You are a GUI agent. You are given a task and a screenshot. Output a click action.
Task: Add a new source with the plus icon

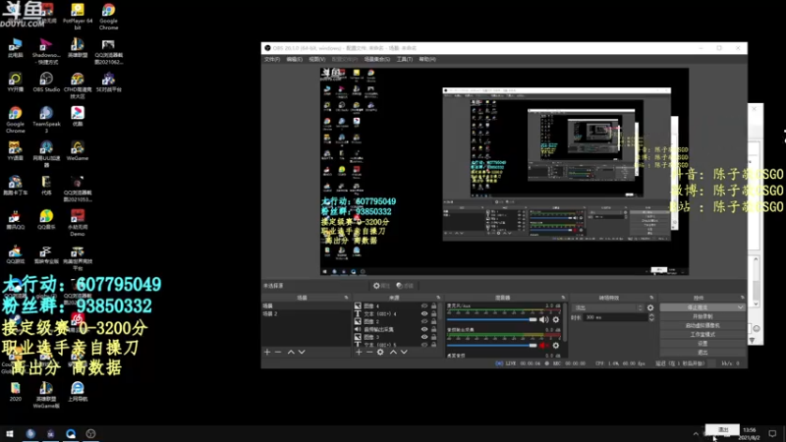(x=359, y=353)
